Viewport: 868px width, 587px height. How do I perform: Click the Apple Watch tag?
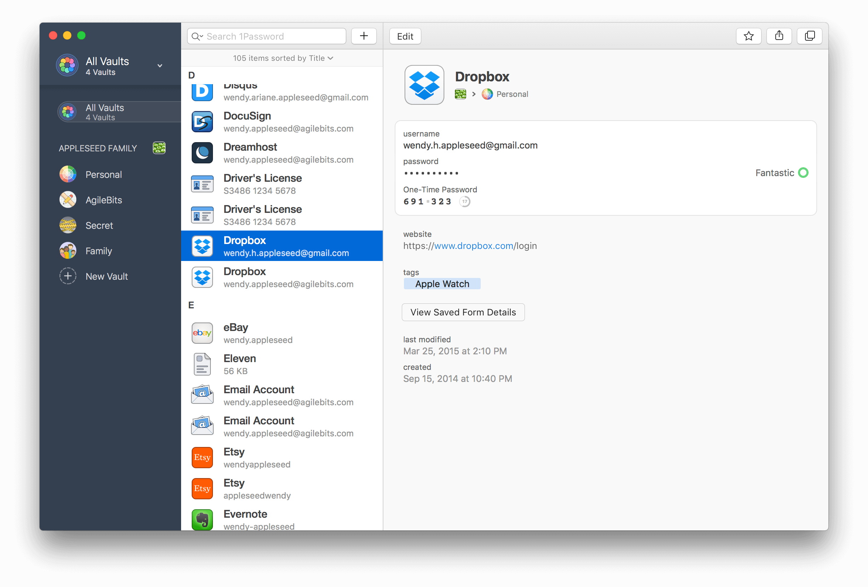pyautogui.click(x=442, y=284)
